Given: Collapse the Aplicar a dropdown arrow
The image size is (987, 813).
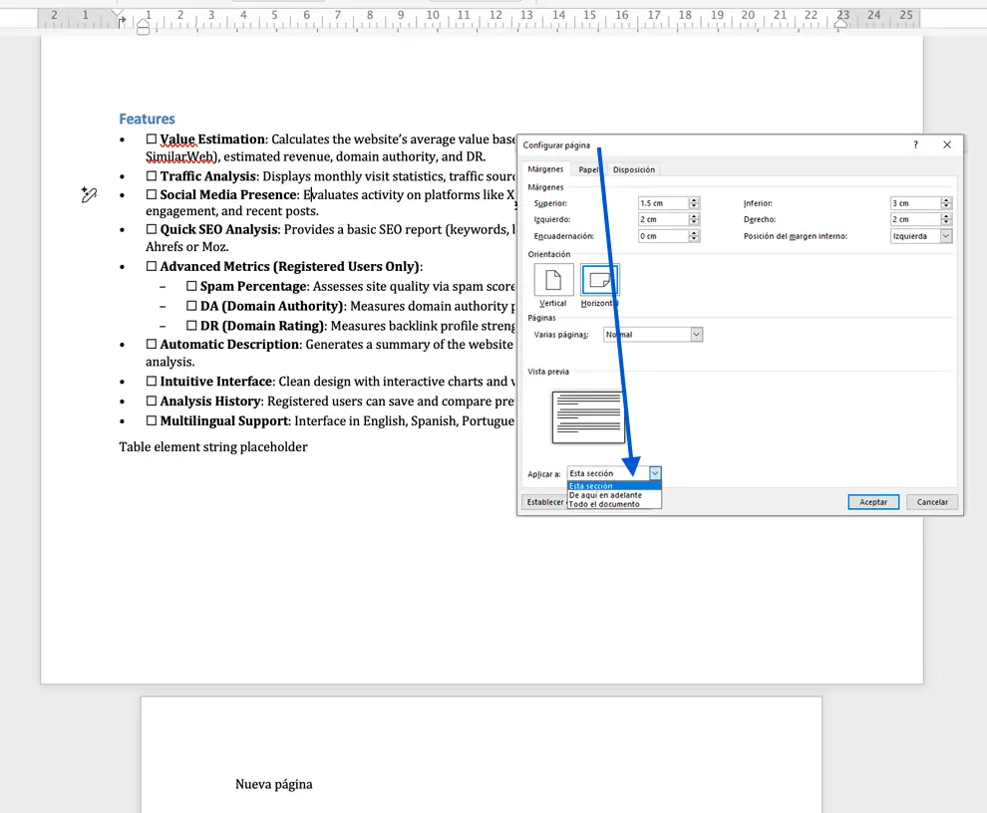Looking at the screenshot, I should click(x=655, y=473).
